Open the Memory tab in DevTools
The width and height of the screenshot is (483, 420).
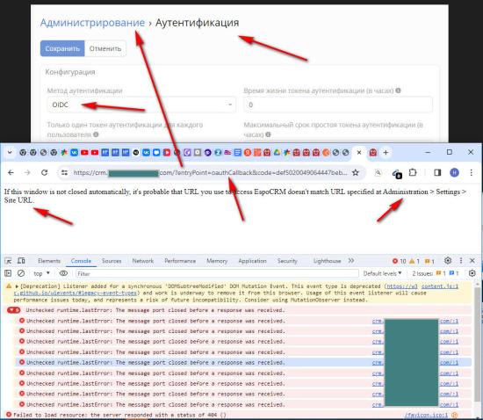217,261
